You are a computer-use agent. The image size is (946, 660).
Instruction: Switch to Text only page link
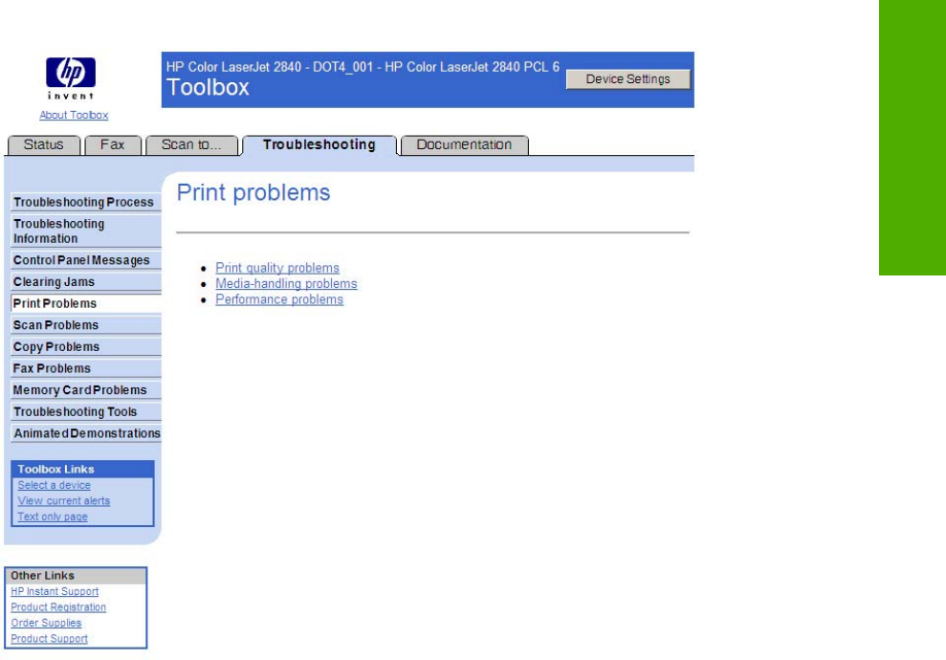point(53,517)
